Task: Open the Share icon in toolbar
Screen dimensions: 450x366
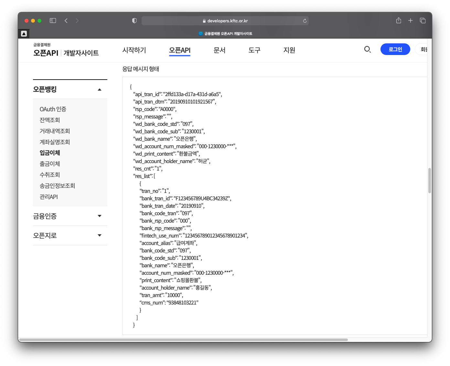Action: 399,20
